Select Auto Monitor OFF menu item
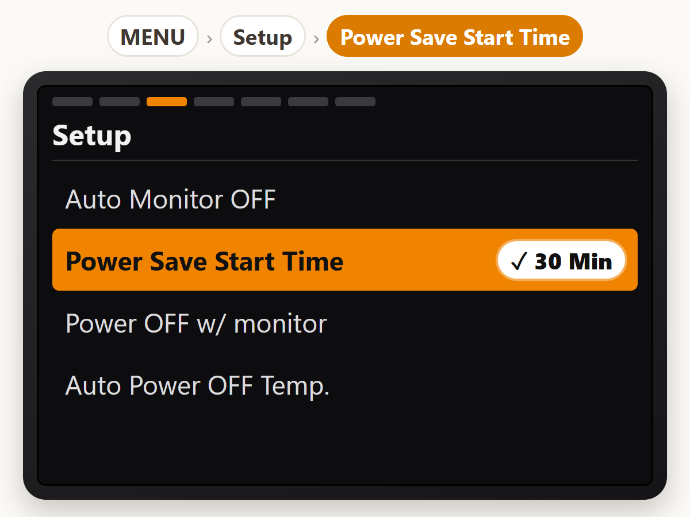Screen dimensions: 690x517 [x=345, y=199]
